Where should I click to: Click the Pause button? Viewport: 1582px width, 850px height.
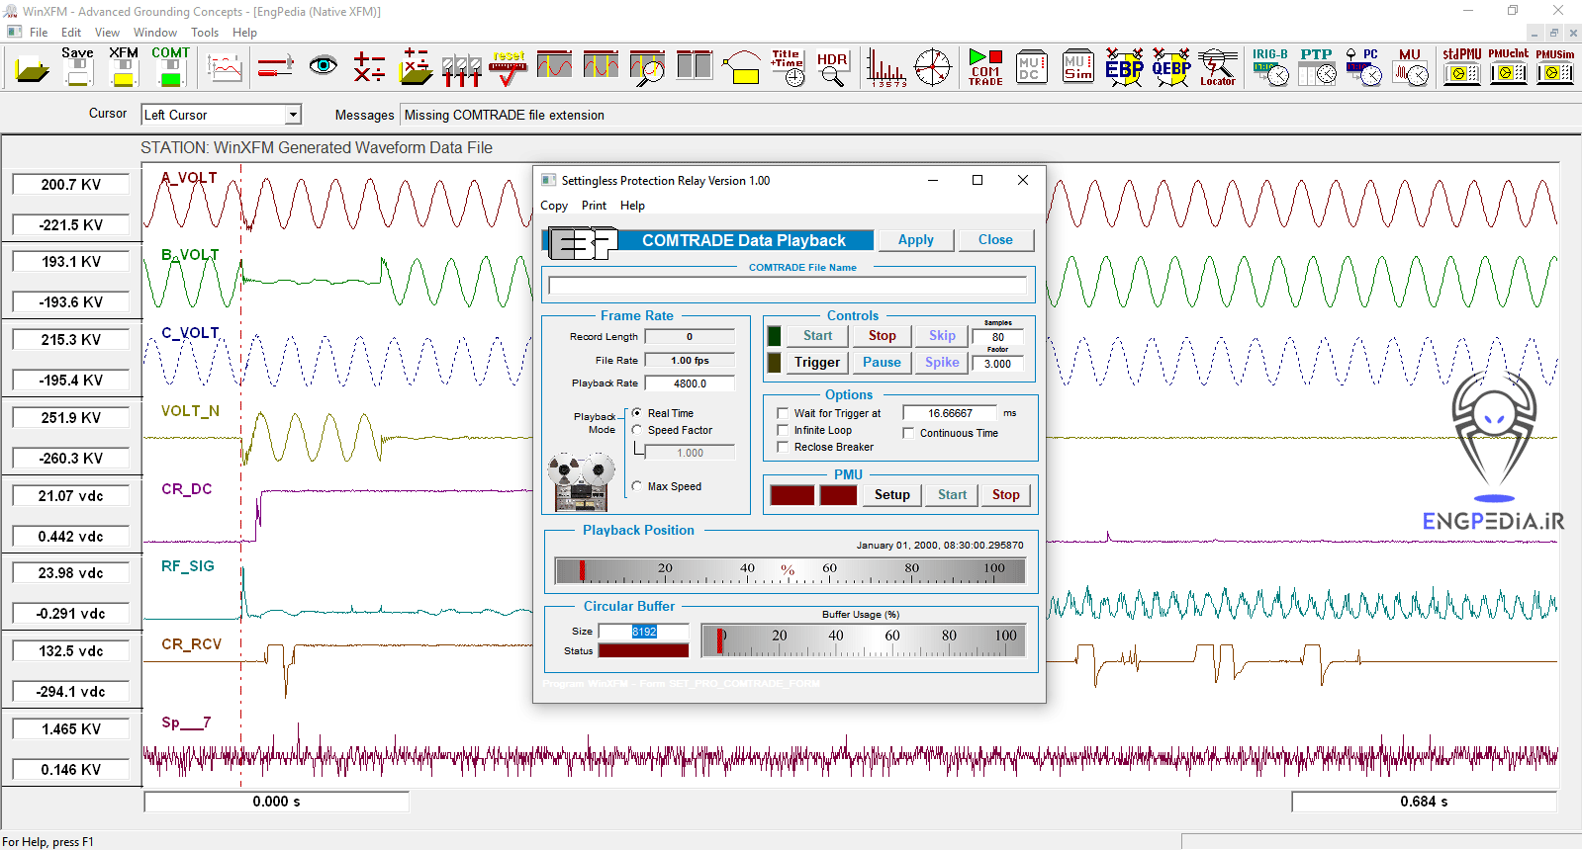tap(883, 363)
